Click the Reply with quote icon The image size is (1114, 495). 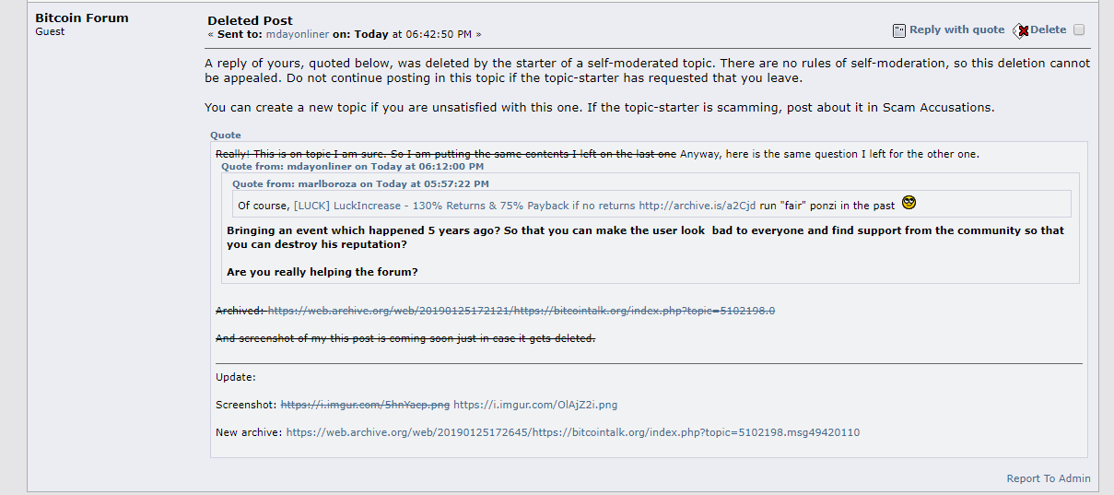tap(899, 30)
